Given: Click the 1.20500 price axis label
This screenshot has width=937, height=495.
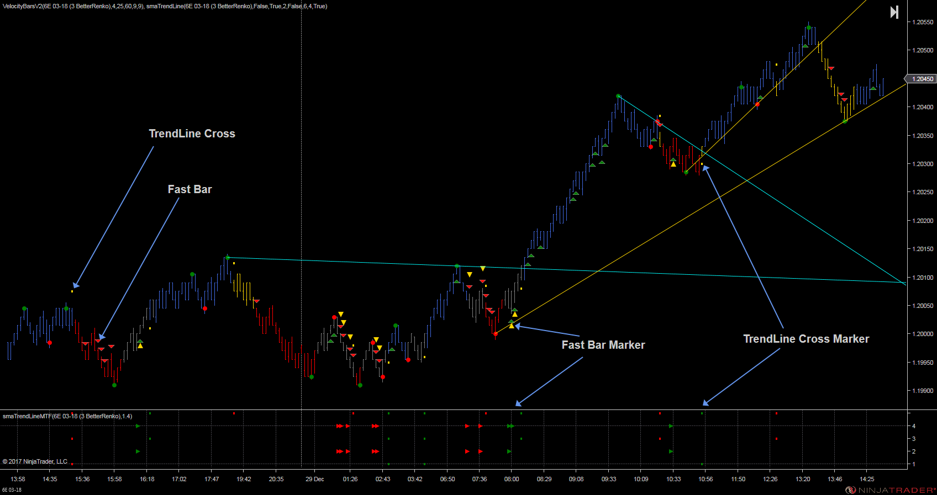Looking at the screenshot, I should tap(923, 50).
